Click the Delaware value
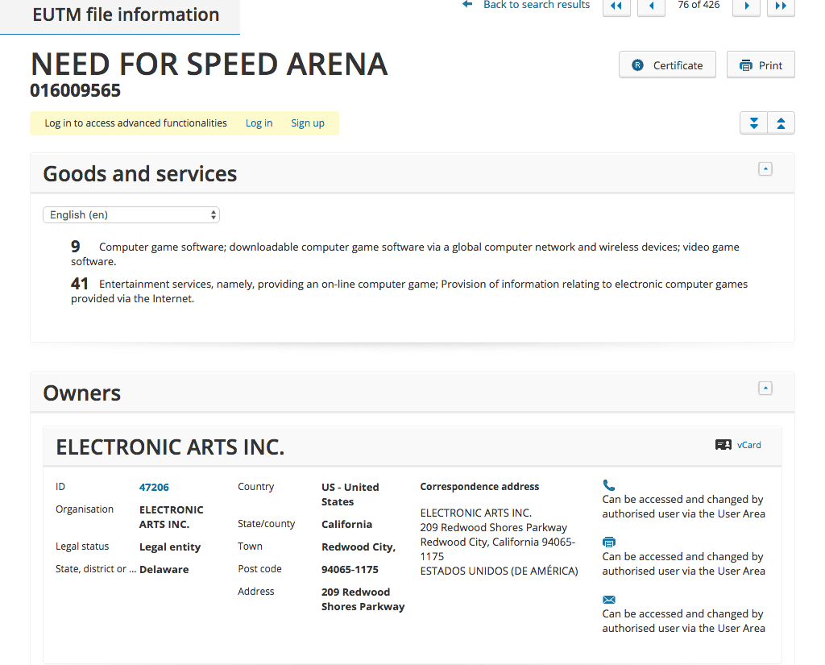Image resolution: width=825 pixels, height=665 pixels. [x=164, y=570]
